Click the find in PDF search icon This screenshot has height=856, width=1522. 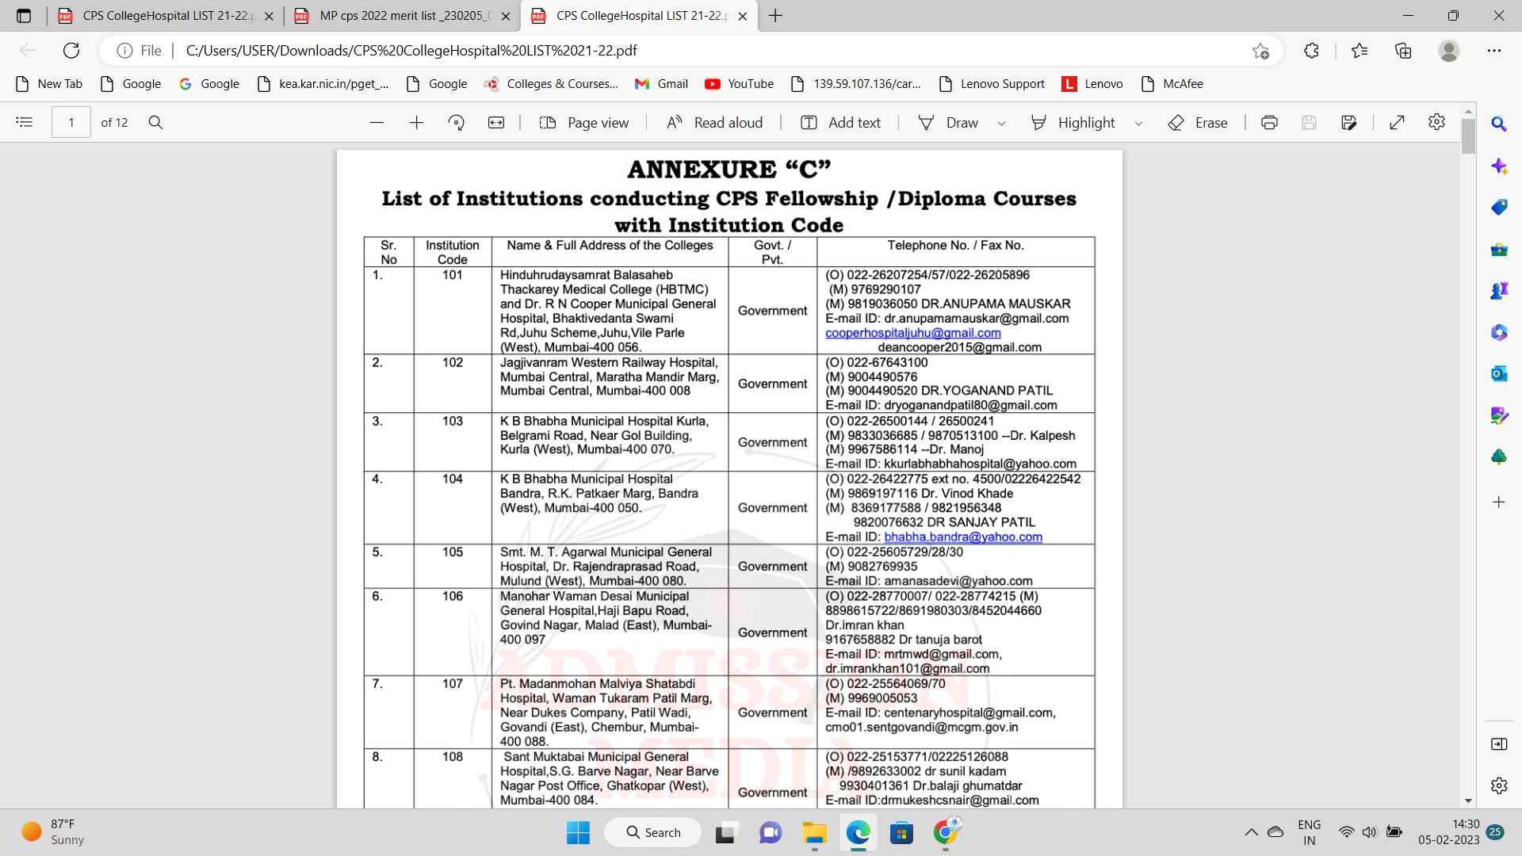(155, 122)
